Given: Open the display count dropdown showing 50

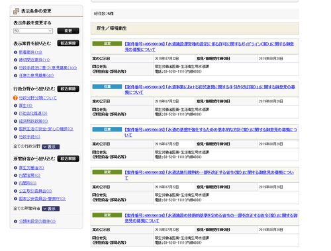Looking at the screenshot, I should pos(33,31).
